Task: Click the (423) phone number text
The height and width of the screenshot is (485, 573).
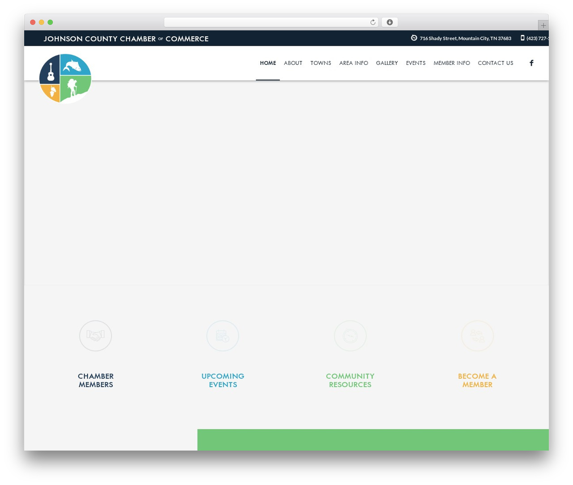Action: pyautogui.click(x=538, y=38)
